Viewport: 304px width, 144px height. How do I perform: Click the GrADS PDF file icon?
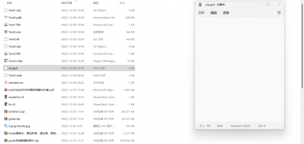coord(6,90)
